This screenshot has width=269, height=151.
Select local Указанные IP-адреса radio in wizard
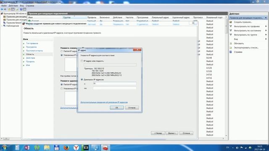point(62,55)
